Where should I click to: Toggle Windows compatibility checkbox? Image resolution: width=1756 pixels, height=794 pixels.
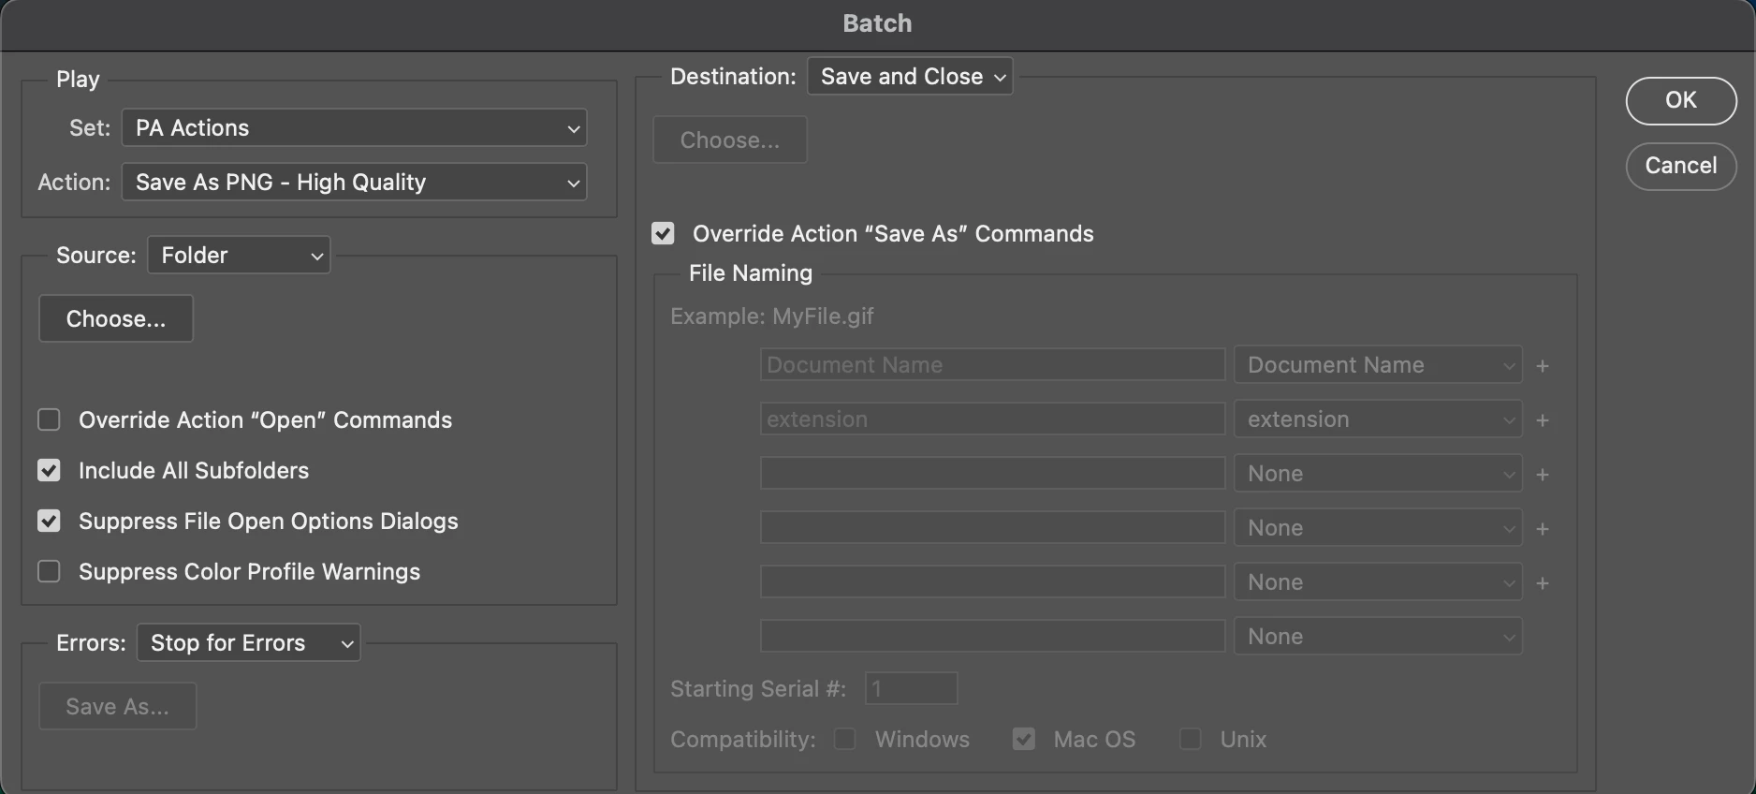tap(844, 740)
